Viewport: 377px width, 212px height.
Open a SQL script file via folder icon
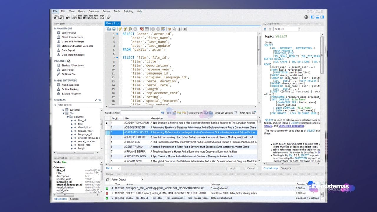pyautogui.click(x=109, y=29)
